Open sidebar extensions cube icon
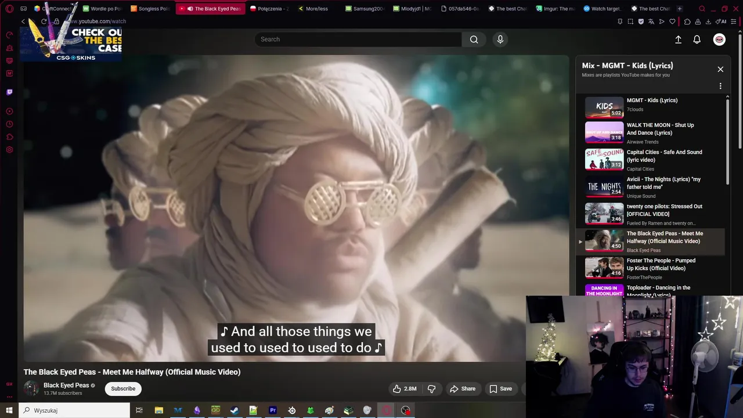 pyautogui.click(x=9, y=137)
